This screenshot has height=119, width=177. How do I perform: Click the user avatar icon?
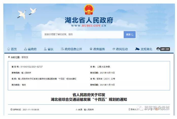(x=158, y=49)
